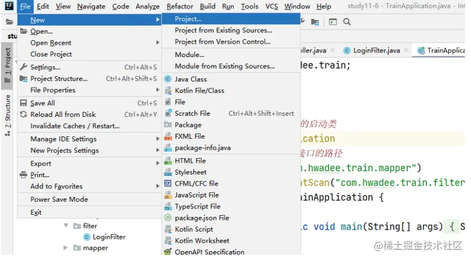Pick the Stylesheet file type
Screen dimensions: 471x260
tap(190, 172)
